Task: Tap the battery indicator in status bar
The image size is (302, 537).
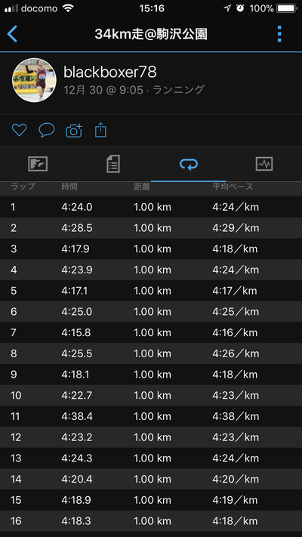Action: (287, 8)
